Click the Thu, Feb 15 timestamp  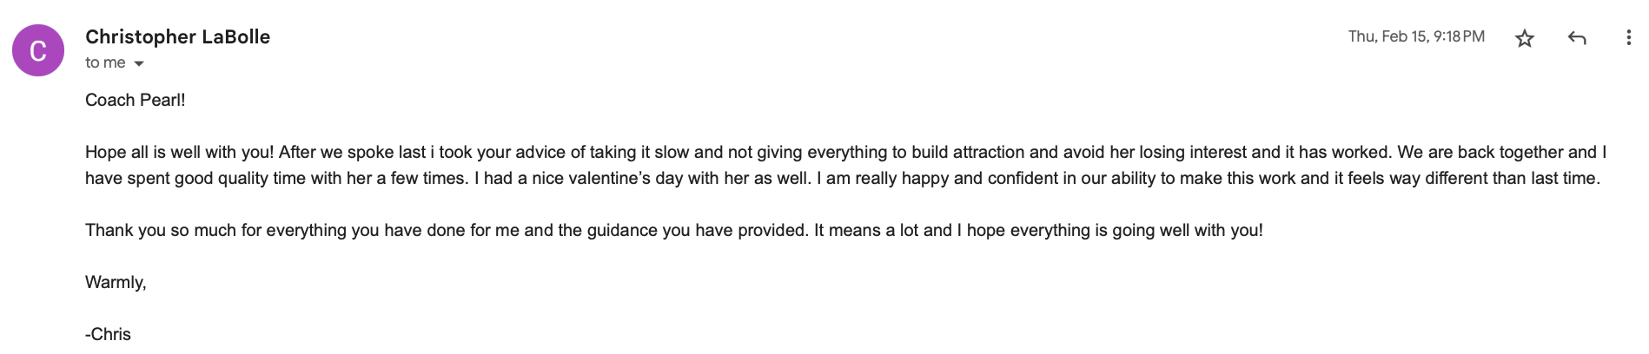click(1416, 36)
